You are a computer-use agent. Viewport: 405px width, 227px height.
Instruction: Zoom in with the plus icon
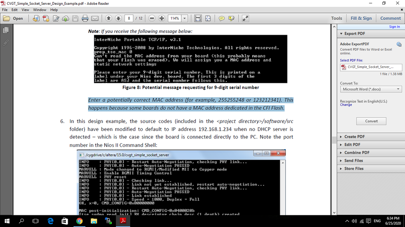pyautogui.click(x=162, y=18)
